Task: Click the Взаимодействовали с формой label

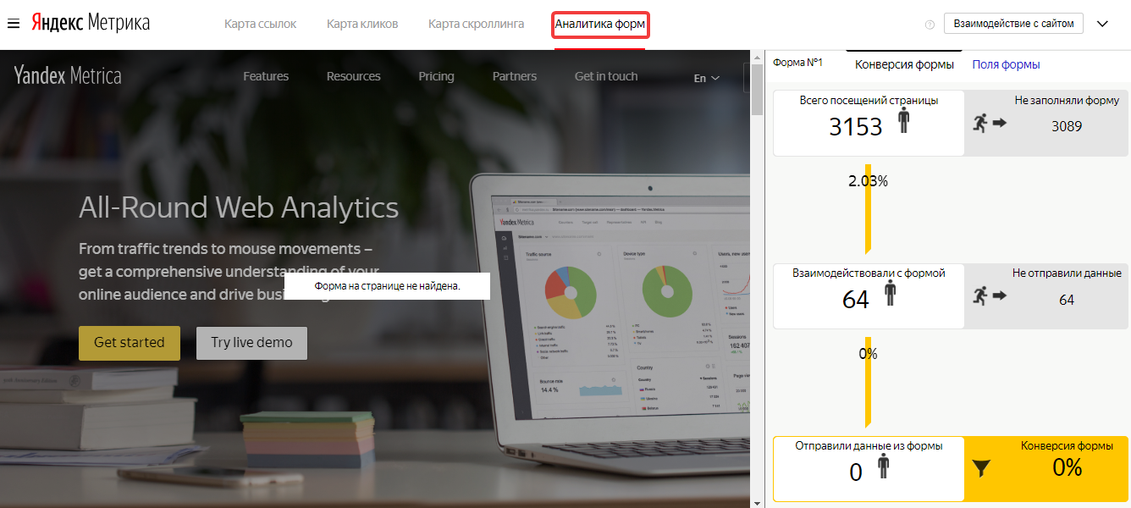Action: click(x=869, y=273)
